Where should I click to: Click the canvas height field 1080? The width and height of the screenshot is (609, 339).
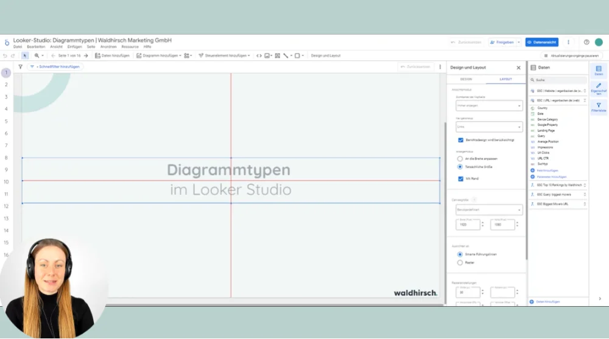tap(502, 225)
